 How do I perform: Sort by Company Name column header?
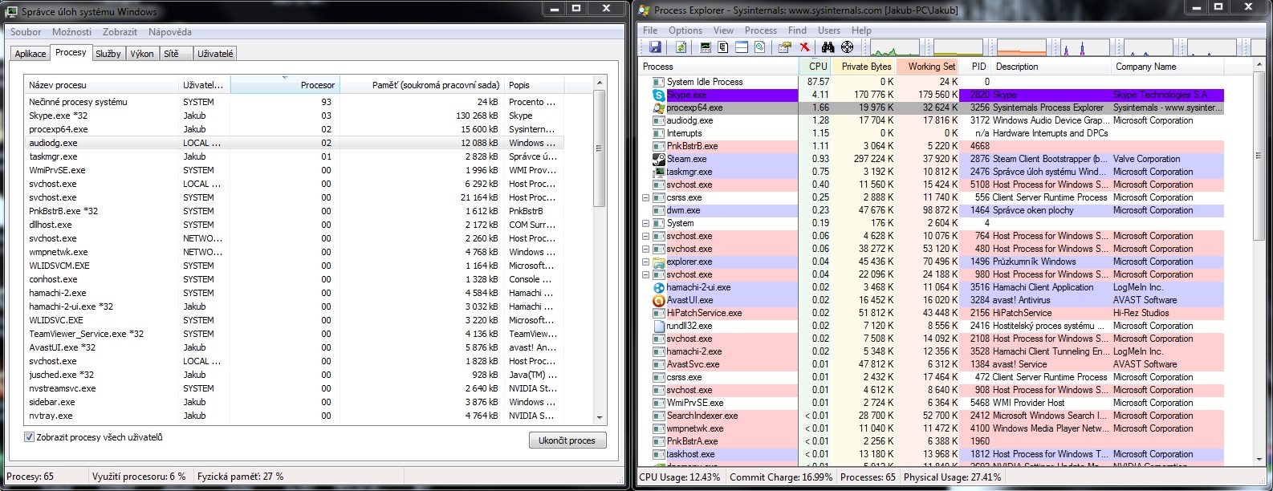click(1167, 67)
